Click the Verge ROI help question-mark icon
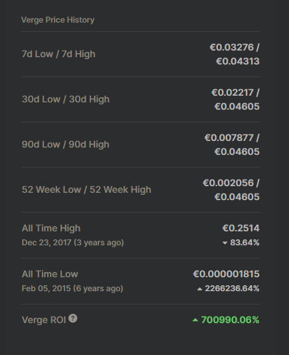The height and width of the screenshot is (355, 289). (x=73, y=318)
